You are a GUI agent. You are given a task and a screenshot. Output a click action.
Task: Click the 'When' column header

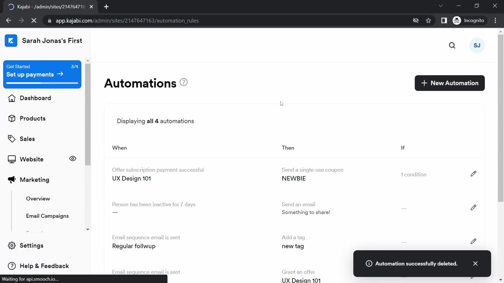pos(119,148)
